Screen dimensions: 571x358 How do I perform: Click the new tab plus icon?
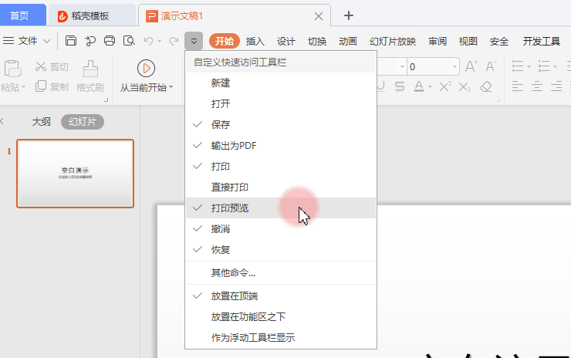[x=349, y=15]
